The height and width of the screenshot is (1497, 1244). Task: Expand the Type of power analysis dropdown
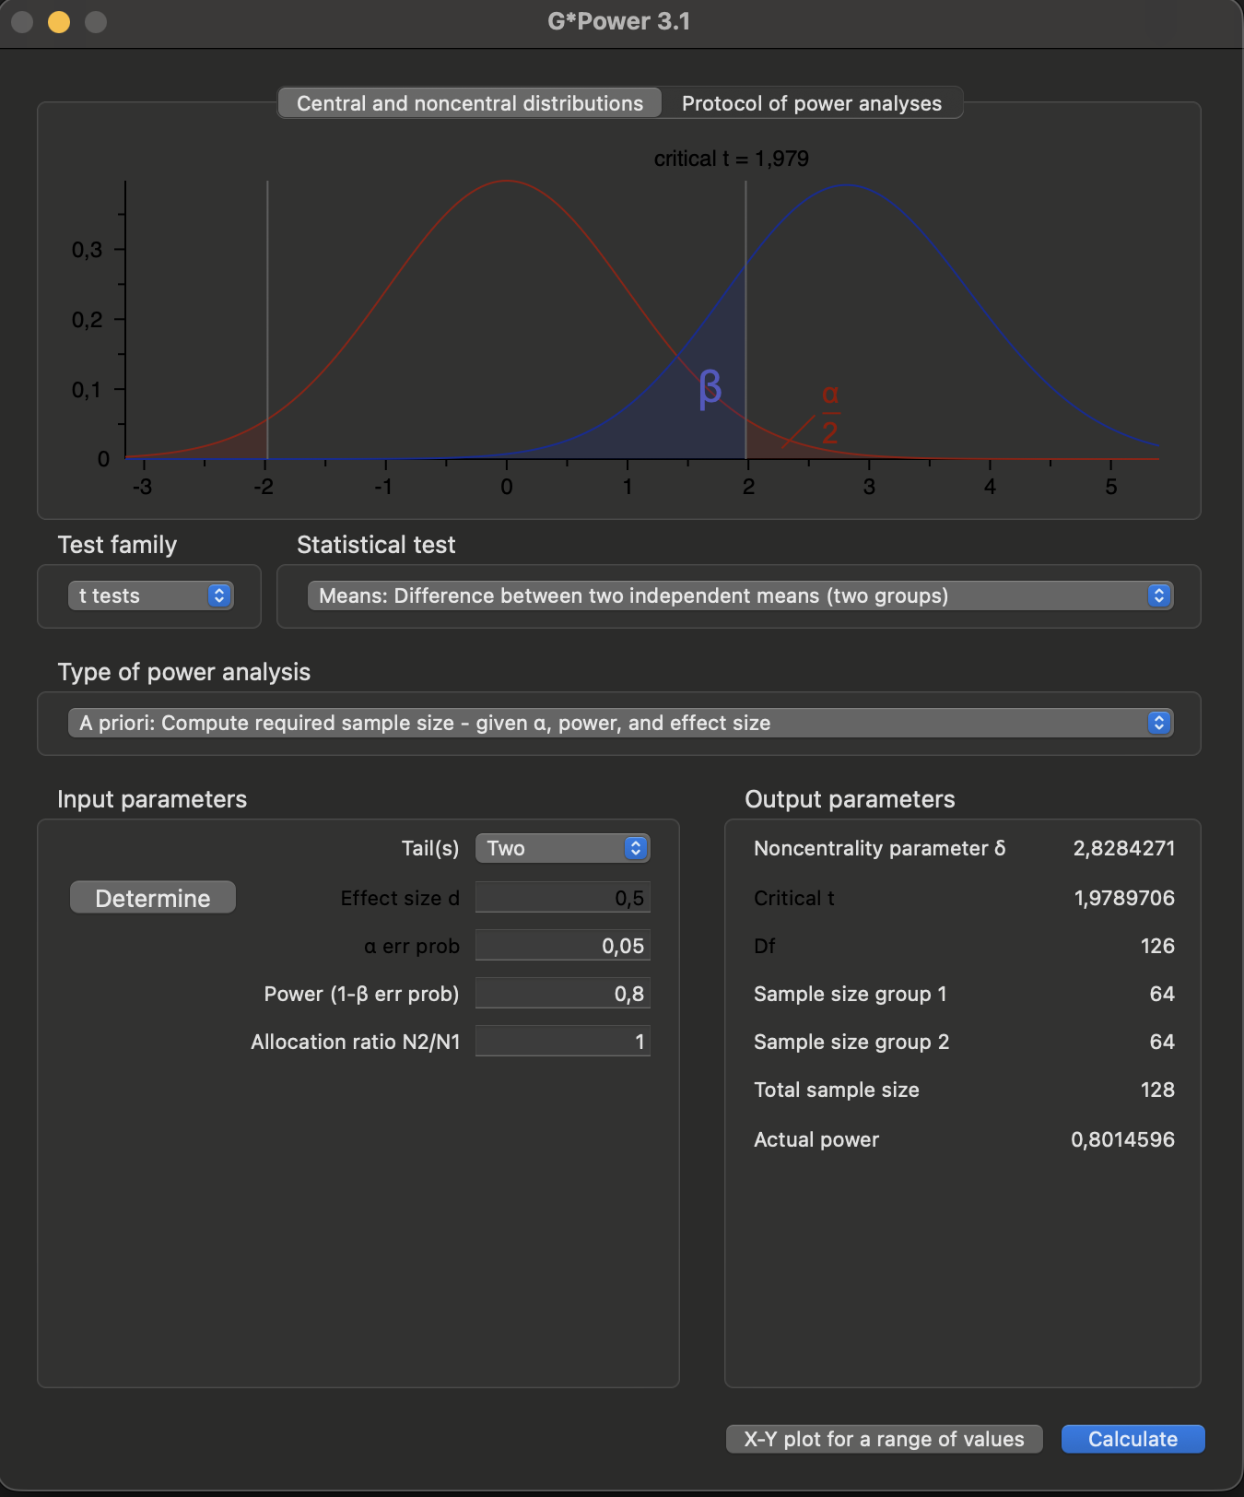620,723
